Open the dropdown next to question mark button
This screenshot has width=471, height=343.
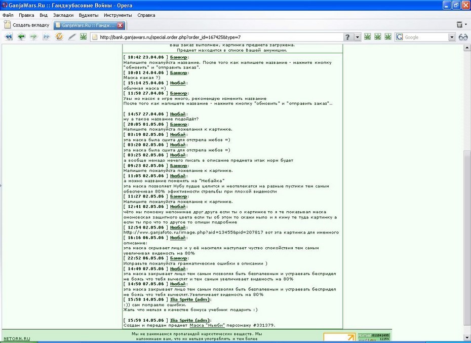click(x=357, y=37)
